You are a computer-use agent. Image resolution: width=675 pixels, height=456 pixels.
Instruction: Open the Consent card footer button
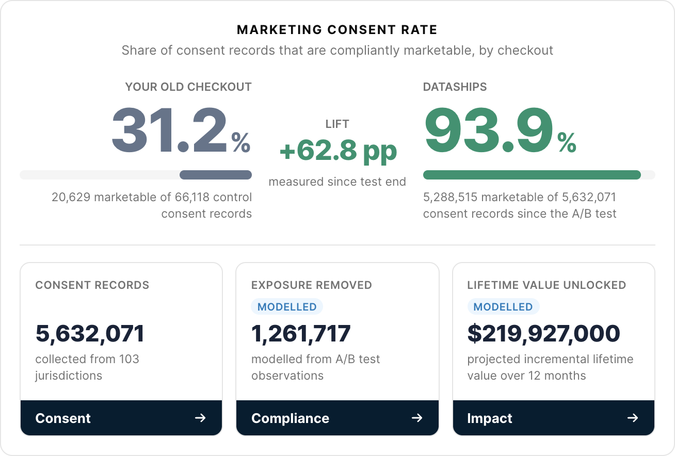click(x=121, y=418)
